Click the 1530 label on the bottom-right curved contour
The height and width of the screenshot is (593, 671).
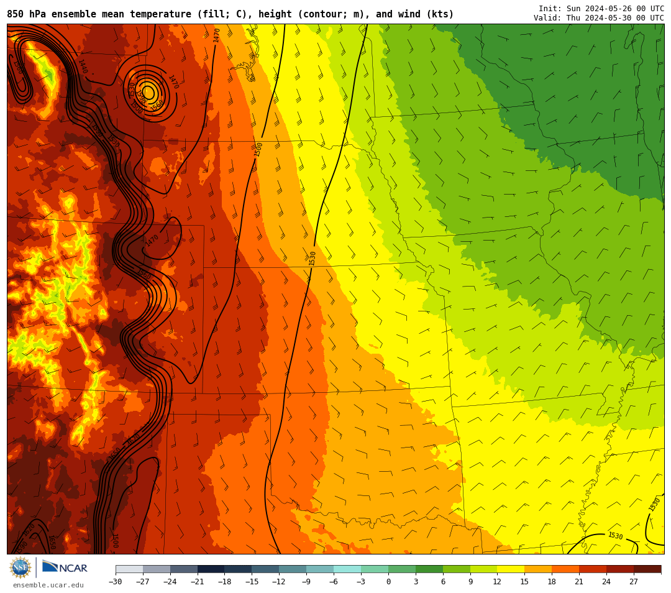[615, 536]
